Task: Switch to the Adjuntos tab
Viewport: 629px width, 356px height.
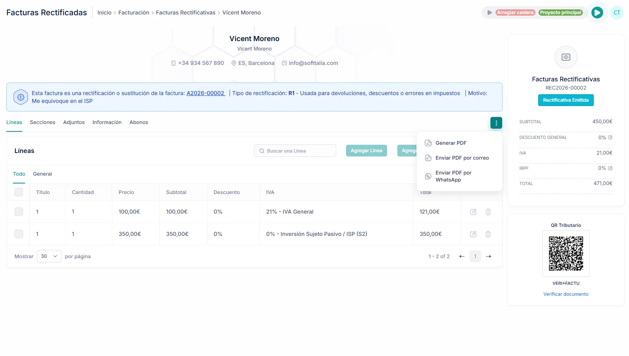Action: (74, 122)
